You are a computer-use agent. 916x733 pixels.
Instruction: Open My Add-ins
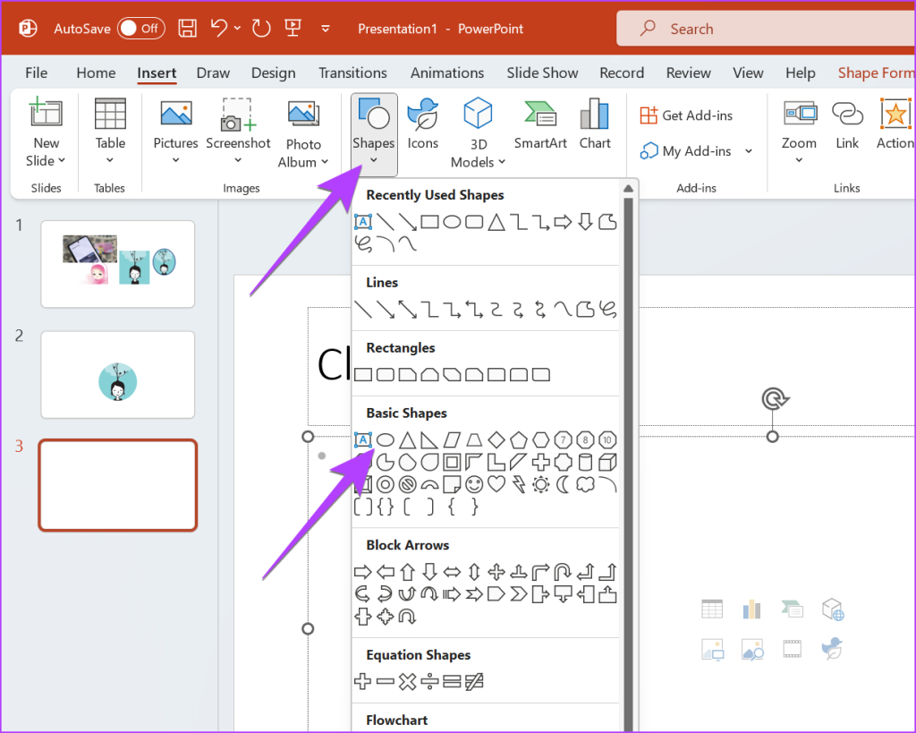click(x=686, y=151)
